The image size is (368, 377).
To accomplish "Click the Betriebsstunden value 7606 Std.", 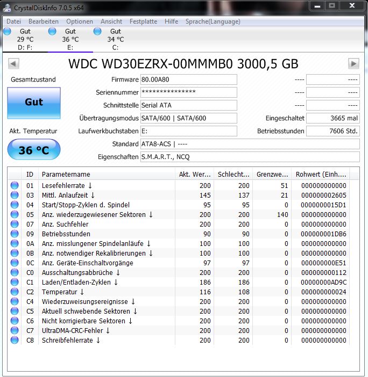I will (x=333, y=131).
